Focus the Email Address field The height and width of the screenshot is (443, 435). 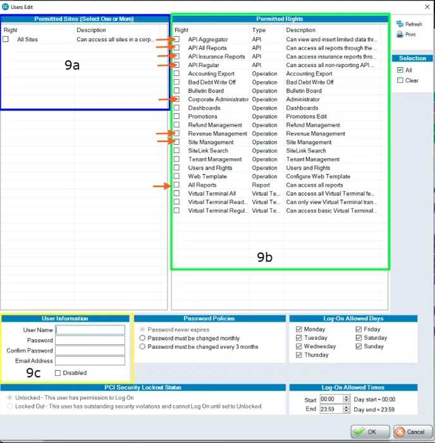click(90, 361)
